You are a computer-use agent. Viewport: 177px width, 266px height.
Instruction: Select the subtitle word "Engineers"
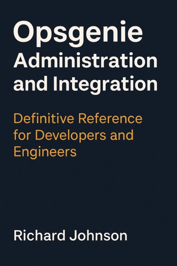(x=45, y=152)
